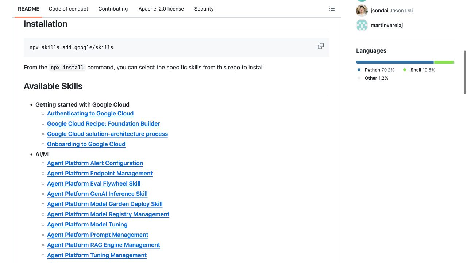Switch to the Code of conduct tab
The height and width of the screenshot is (263, 467).
pyautogui.click(x=68, y=9)
